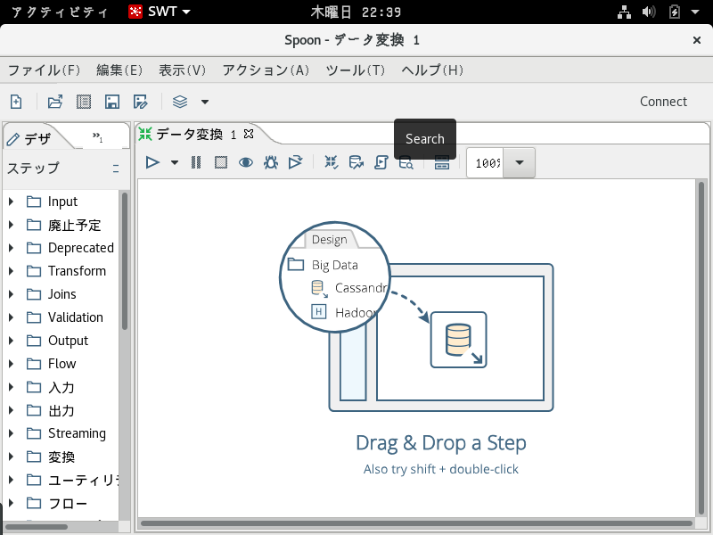Expand the Validation folder
This screenshot has width=713, height=535.
click(x=12, y=317)
